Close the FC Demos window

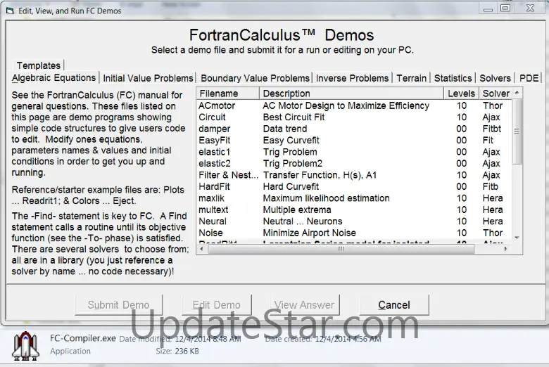[x=530, y=8]
